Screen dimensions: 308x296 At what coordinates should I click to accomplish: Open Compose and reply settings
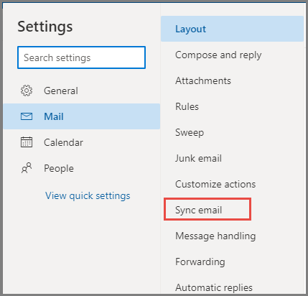tap(232, 55)
